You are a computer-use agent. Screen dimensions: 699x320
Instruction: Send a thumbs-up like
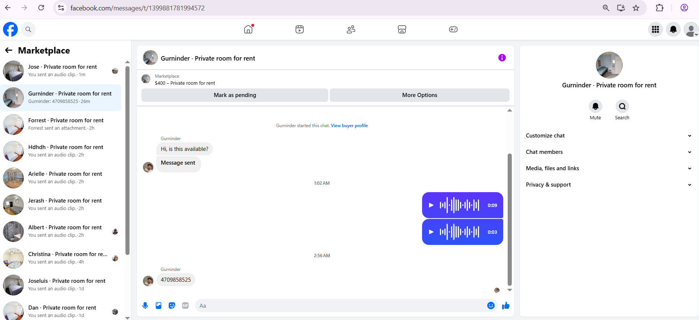[506, 306]
